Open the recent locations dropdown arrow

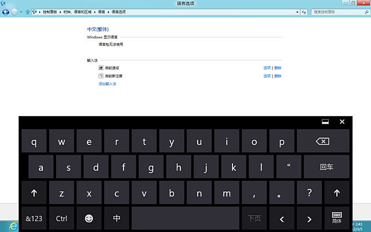tap(21, 12)
